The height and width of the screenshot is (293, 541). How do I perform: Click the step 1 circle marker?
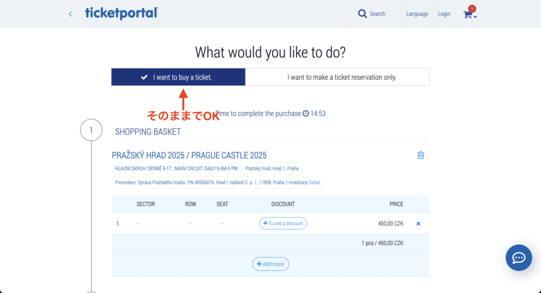pos(91,130)
